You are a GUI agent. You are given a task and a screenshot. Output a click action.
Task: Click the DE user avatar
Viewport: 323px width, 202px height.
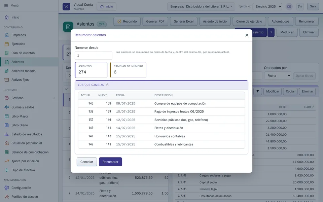click(289, 7)
